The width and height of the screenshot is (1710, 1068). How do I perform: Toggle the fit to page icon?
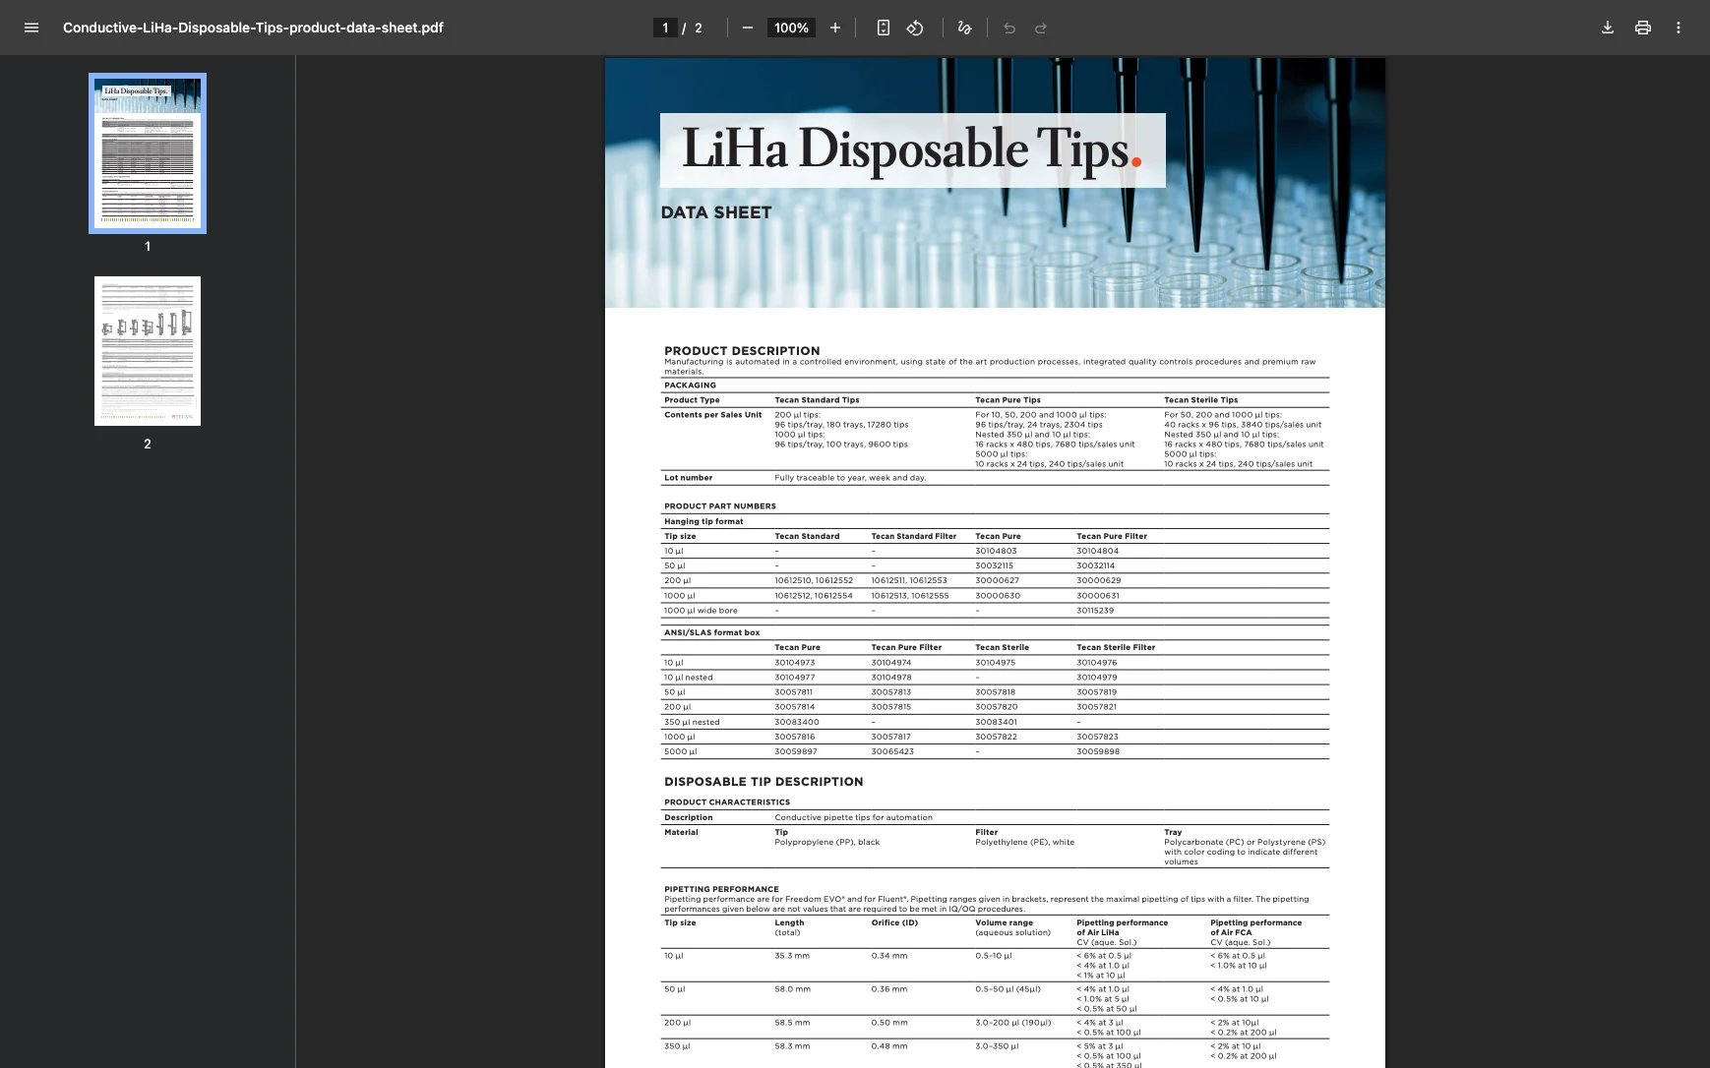pos(884,28)
